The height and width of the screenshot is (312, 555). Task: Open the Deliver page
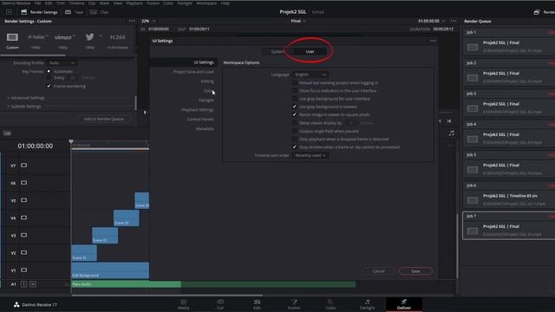pyautogui.click(x=404, y=304)
